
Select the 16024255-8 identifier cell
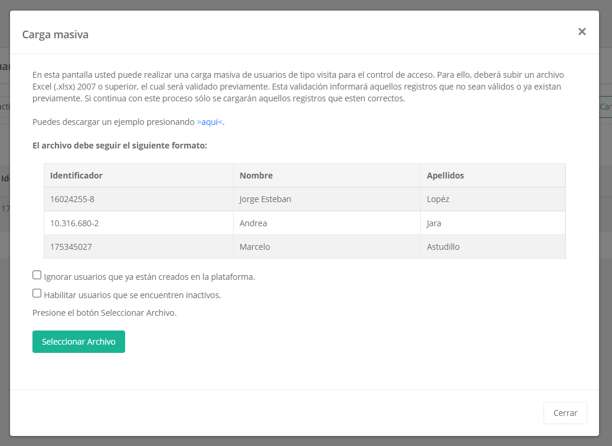point(72,199)
